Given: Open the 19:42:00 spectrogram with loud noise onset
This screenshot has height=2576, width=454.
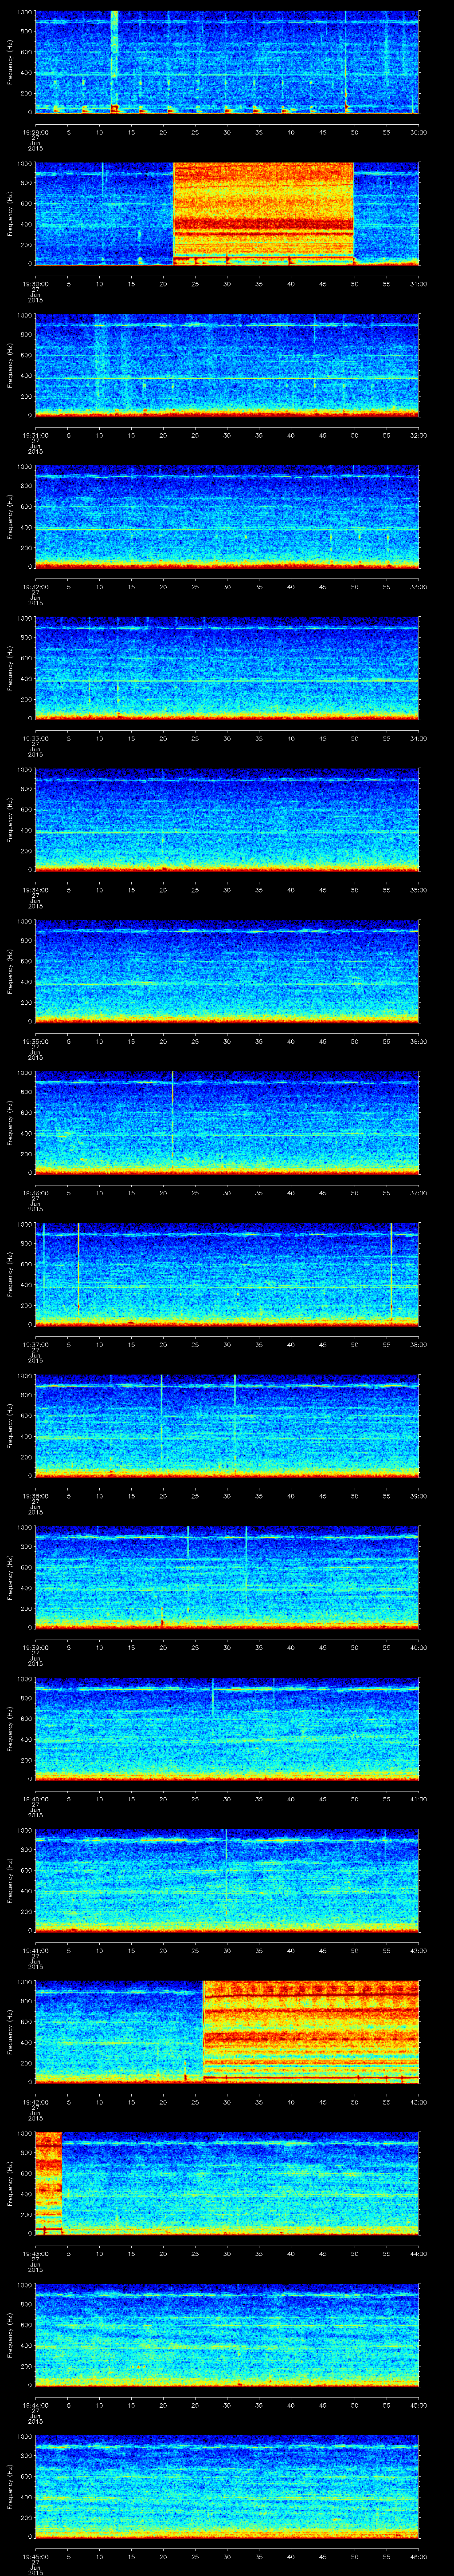Looking at the screenshot, I should [x=227, y=2032].
